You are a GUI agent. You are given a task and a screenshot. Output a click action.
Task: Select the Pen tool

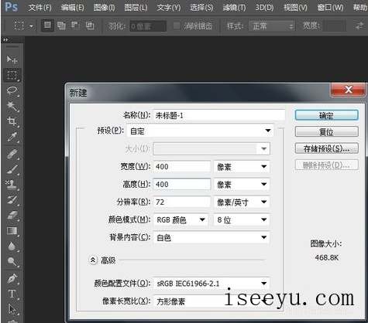[x=12, y=279]
